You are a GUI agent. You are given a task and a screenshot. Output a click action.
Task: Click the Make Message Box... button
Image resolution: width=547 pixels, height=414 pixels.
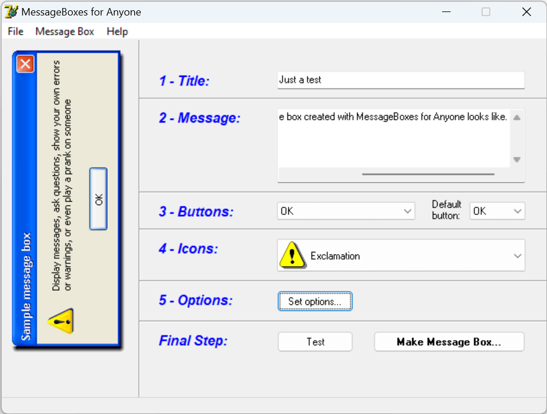[450, 341]
